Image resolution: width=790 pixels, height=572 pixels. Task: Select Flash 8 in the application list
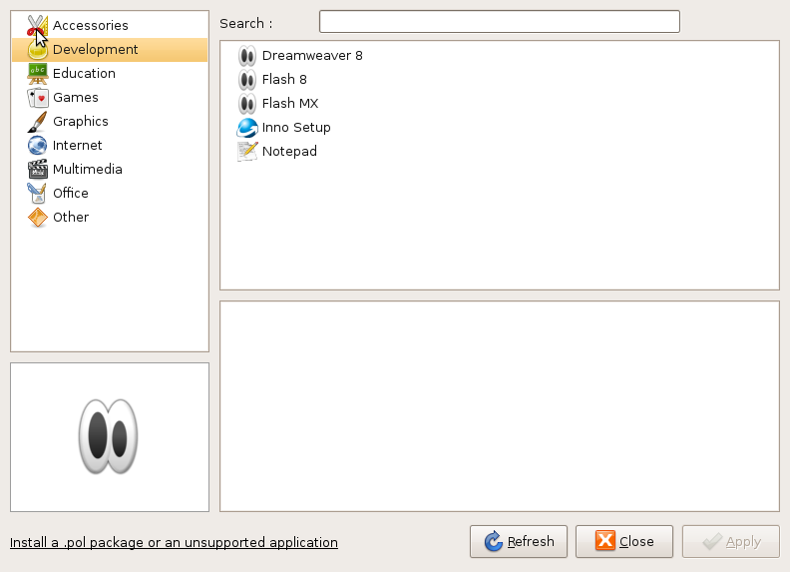tap(284, 80)
